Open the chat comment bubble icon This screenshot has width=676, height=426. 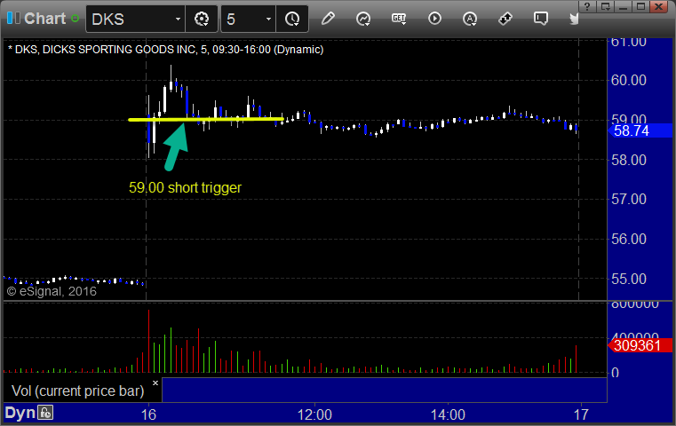540,19
